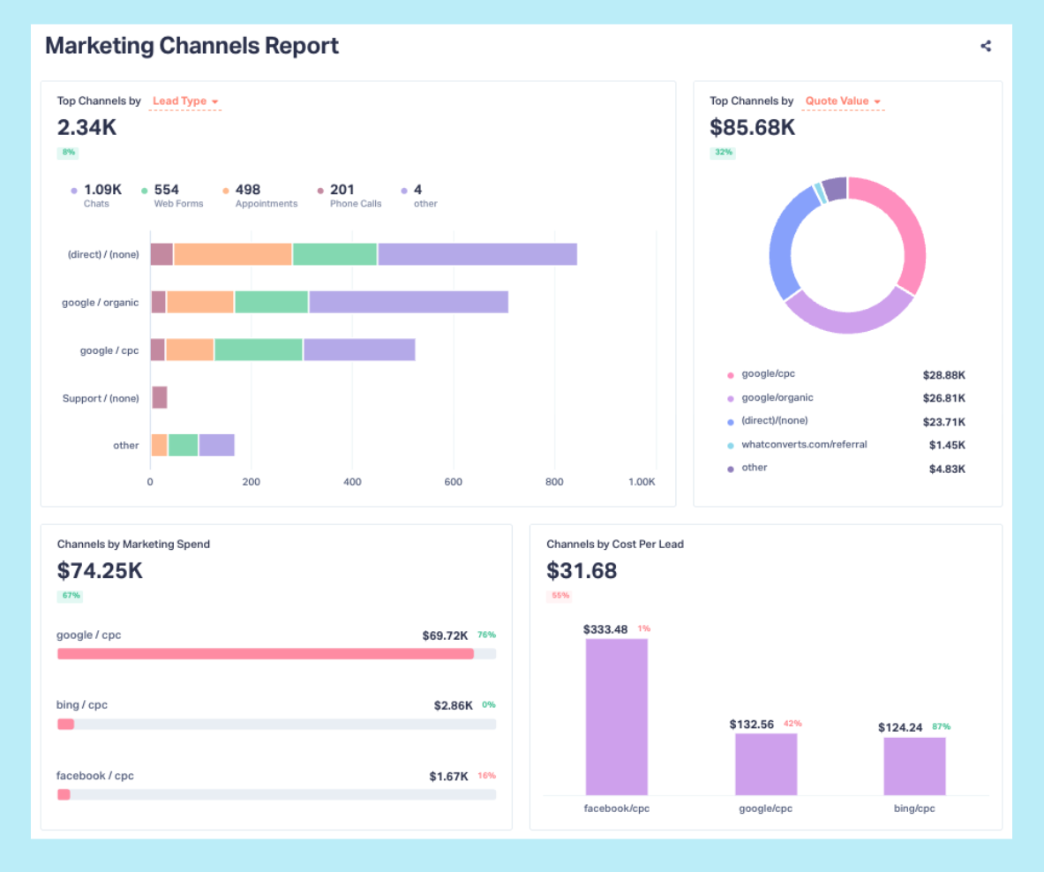Image resolution: width=1044 pixels, height=872 pixels.
Task: Click the share icon in the report header
Action: click(986, 47)
